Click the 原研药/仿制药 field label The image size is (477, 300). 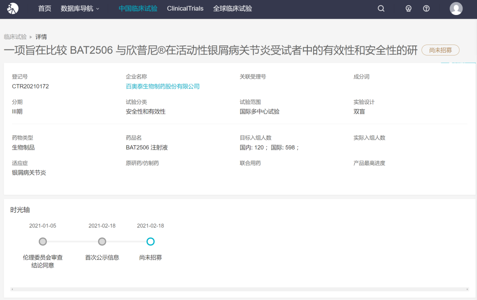(x=142, y=163)
